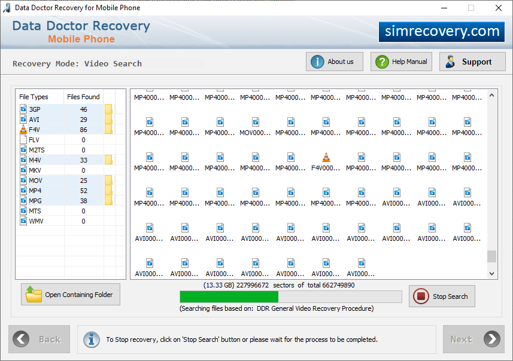Select the recovered F4V000... file with cone icon
Viewport: 513px width, 361px height.
coord(326,162)
